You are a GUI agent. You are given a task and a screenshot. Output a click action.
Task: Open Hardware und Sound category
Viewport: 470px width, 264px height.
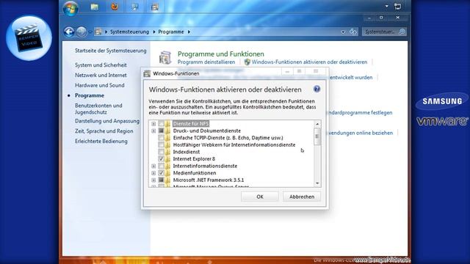pyautogui.click(x=100, y=85)
